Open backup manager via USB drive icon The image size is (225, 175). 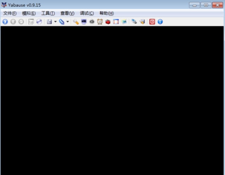point(134,22)
